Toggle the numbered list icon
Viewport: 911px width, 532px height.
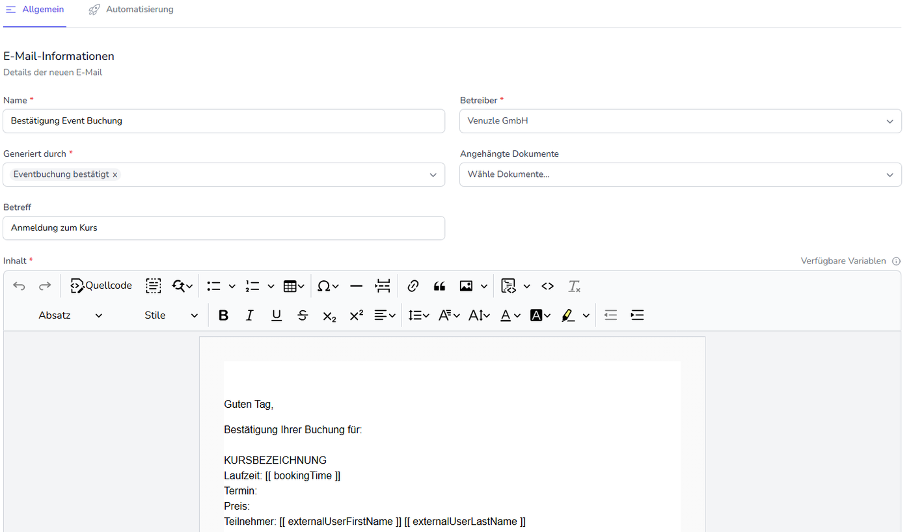coord(252,286)
